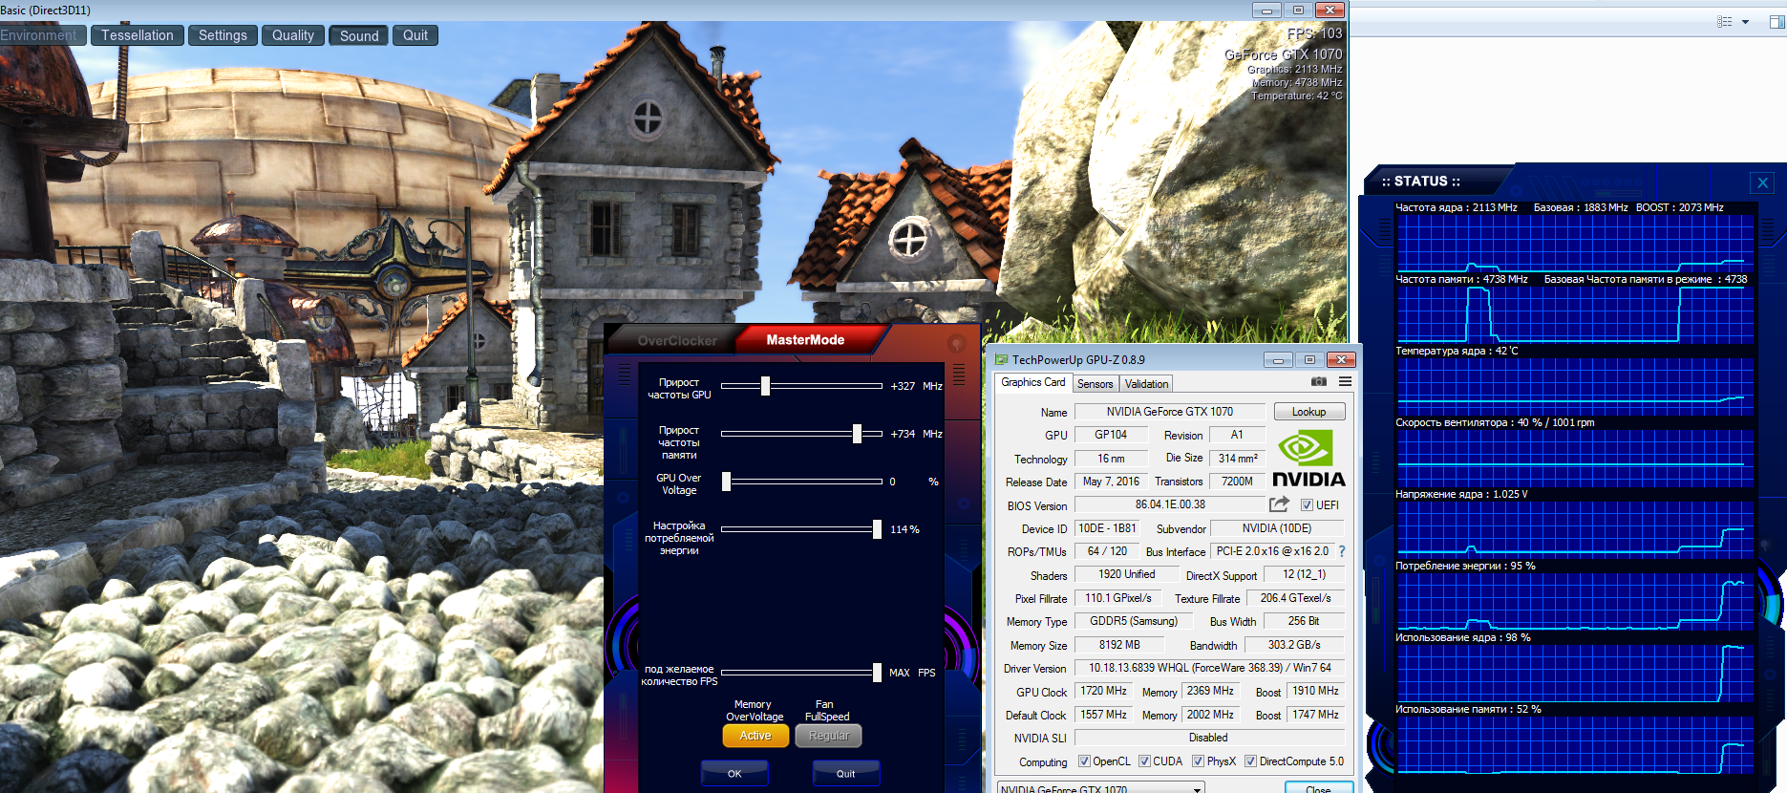Click the Release Date field "May 7, 2016"

point(1111,482)
